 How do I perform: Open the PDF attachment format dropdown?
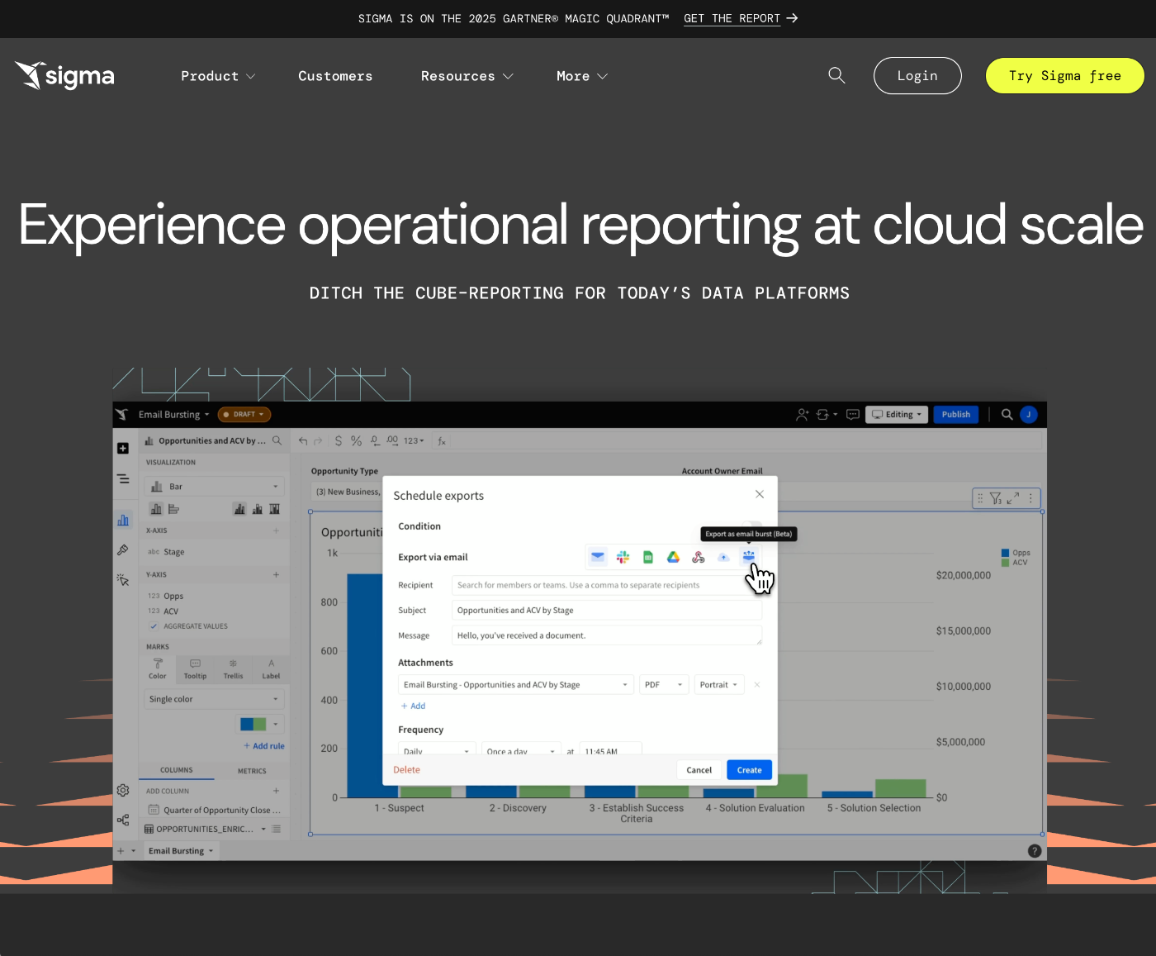664,685
